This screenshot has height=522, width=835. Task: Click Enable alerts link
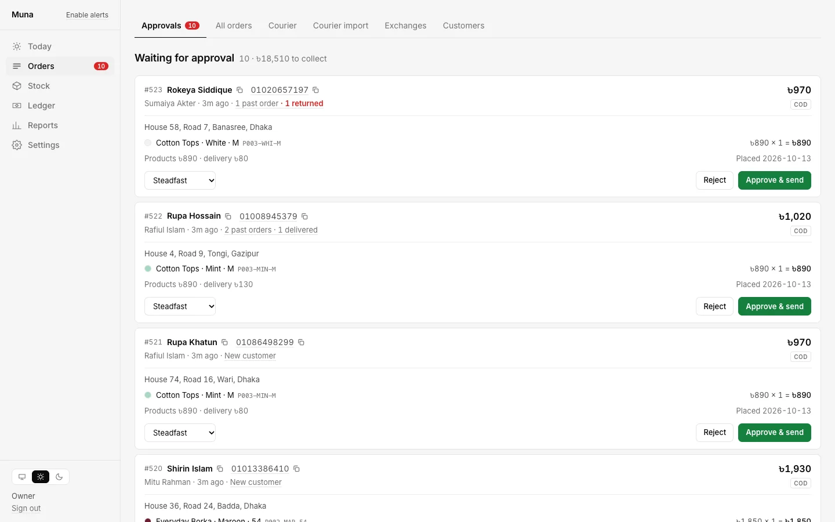click(87, 15)
